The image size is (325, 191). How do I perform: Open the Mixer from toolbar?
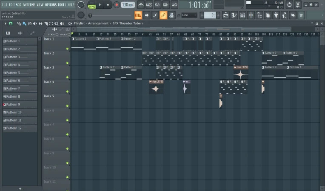coord(251,15)
